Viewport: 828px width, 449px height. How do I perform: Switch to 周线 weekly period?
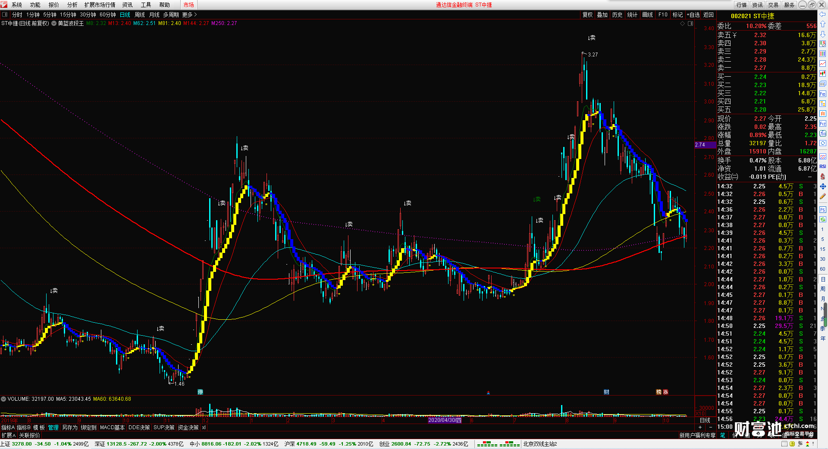tap(140, 15)
